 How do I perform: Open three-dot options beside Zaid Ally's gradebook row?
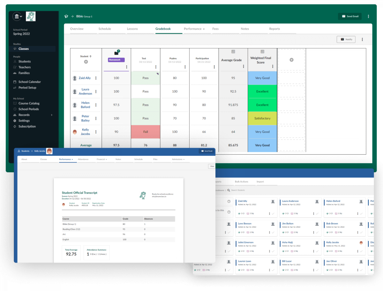96,78
